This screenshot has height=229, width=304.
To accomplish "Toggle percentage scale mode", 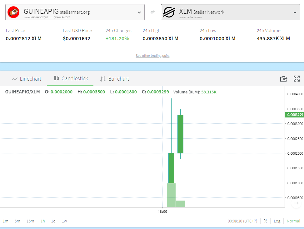I will point(266,221).
